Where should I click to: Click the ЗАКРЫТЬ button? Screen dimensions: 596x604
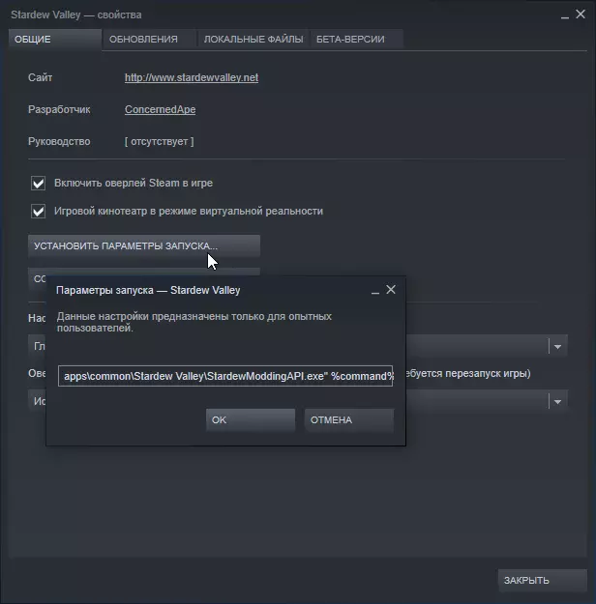click(x=543, y=580)
